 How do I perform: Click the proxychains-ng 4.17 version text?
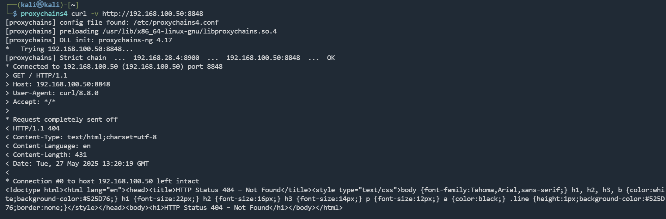click(135, 40)
